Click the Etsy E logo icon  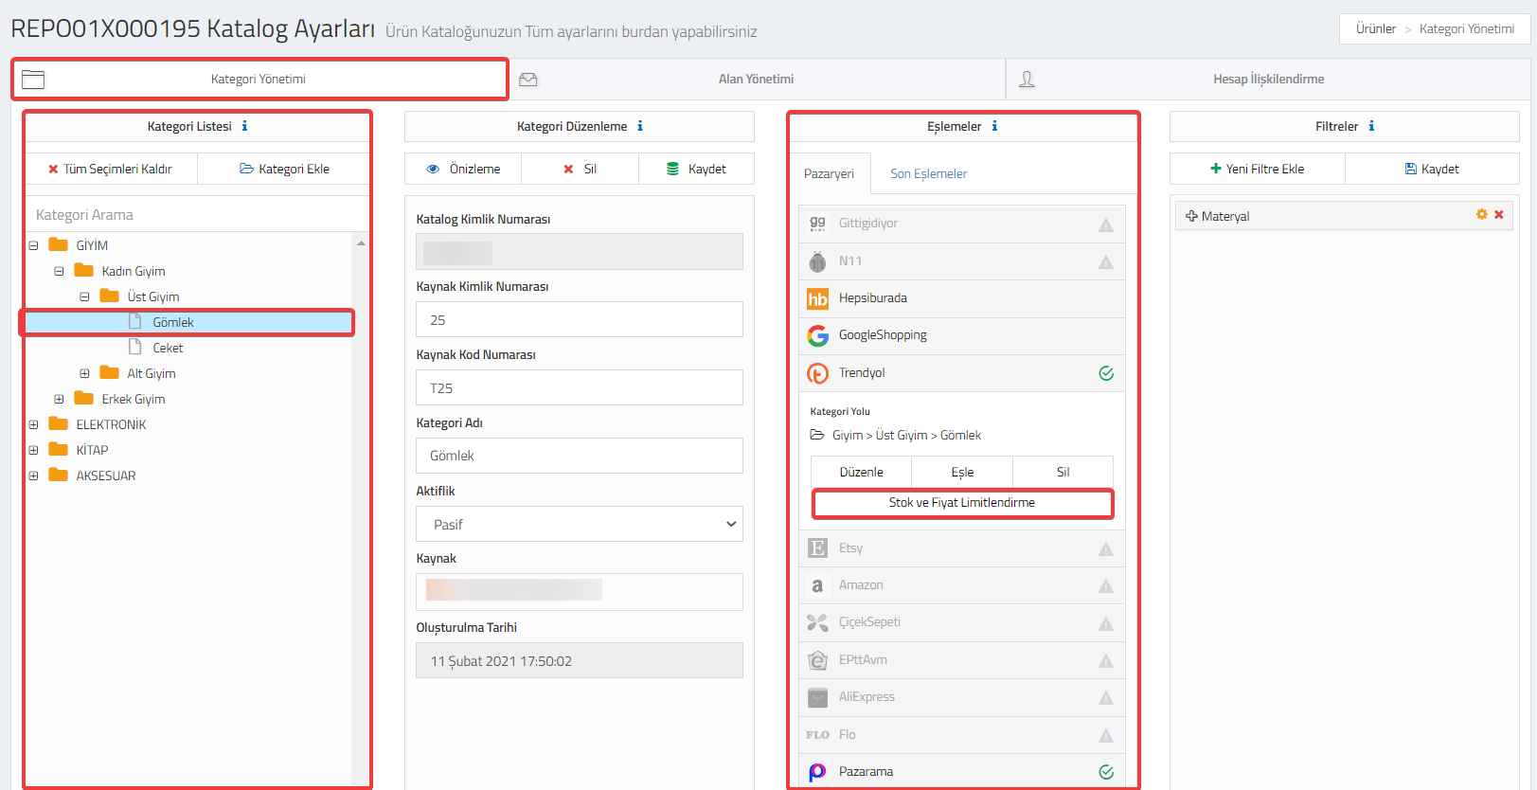coord(817,548)
